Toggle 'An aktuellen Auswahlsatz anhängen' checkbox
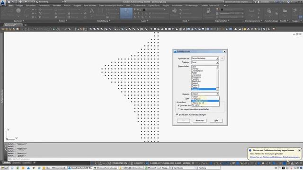 [x=177, y=114]
